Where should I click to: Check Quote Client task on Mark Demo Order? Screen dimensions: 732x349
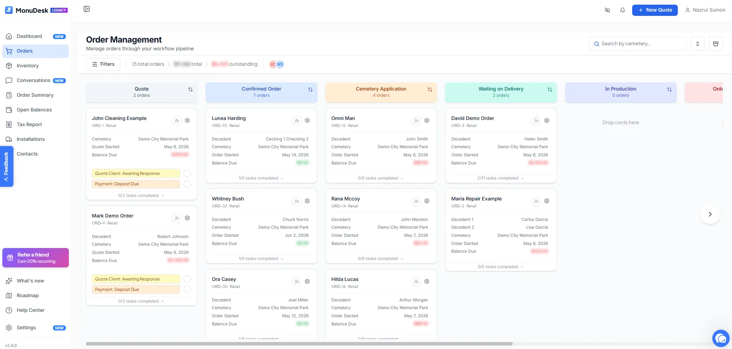[187, 279]
